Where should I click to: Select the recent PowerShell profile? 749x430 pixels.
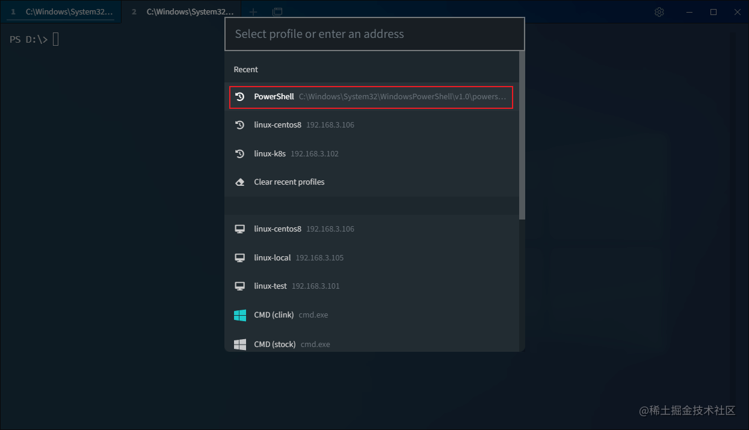tap(371, 97)
